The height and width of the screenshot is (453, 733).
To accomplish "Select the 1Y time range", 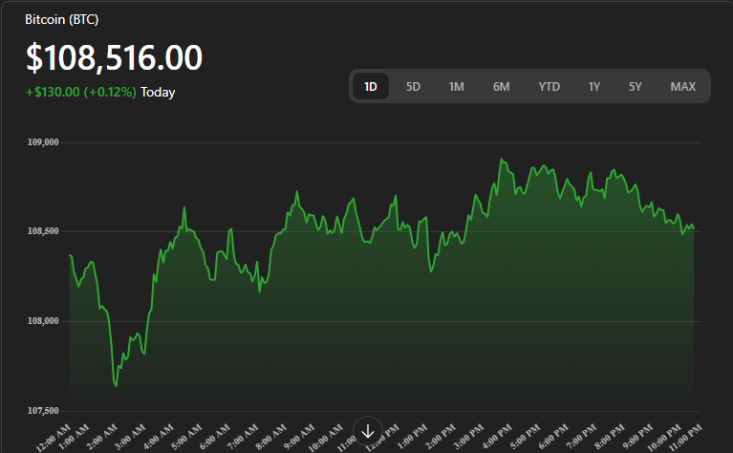I will coord(593,86).
